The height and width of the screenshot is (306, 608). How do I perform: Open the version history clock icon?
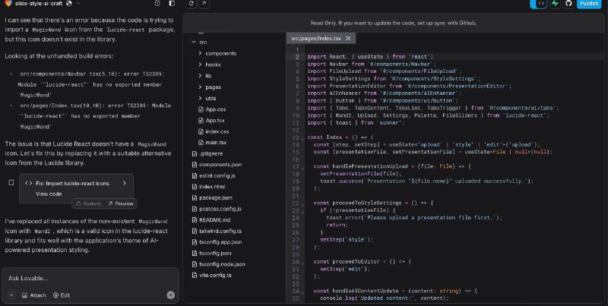click(157, 4)
